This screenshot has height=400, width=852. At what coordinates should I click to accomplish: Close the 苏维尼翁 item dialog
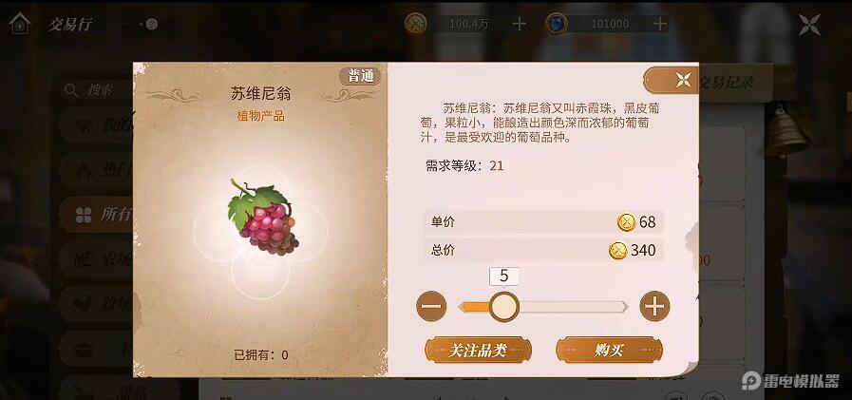coord(683,81)
